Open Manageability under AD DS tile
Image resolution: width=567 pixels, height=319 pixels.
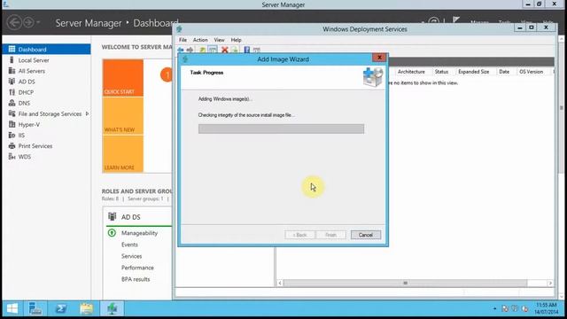[x=140, y=233]
